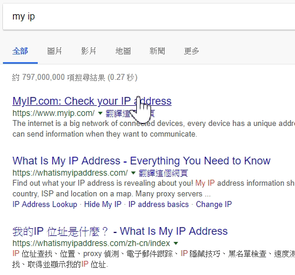
Task: Click the green URL https://whatismyipaddress.com/zh-cn/index
Action: [91, 243]
